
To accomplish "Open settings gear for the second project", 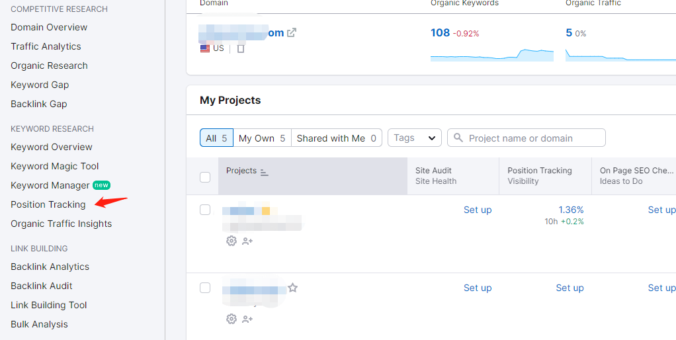I will tap(232, 319).
